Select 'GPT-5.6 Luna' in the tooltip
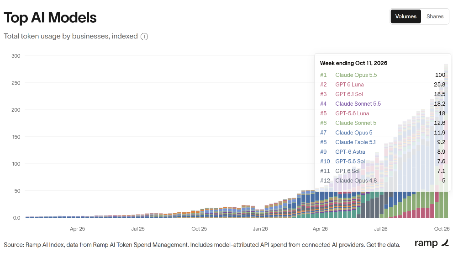This screenshot has height=253, width=453. pyautogui.click(x=352, y=113)
